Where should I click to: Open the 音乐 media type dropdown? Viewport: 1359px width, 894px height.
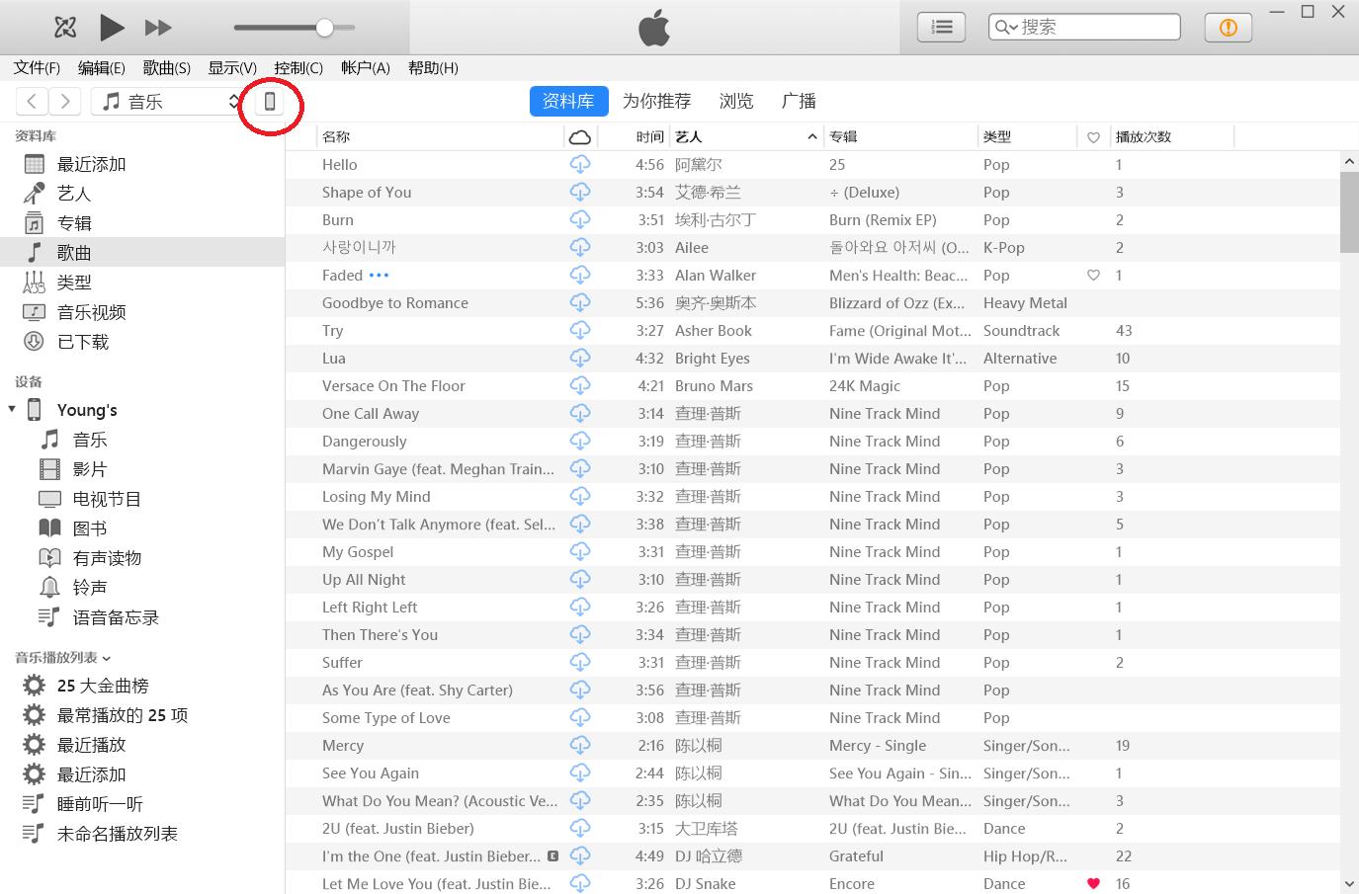click(167, 101)
